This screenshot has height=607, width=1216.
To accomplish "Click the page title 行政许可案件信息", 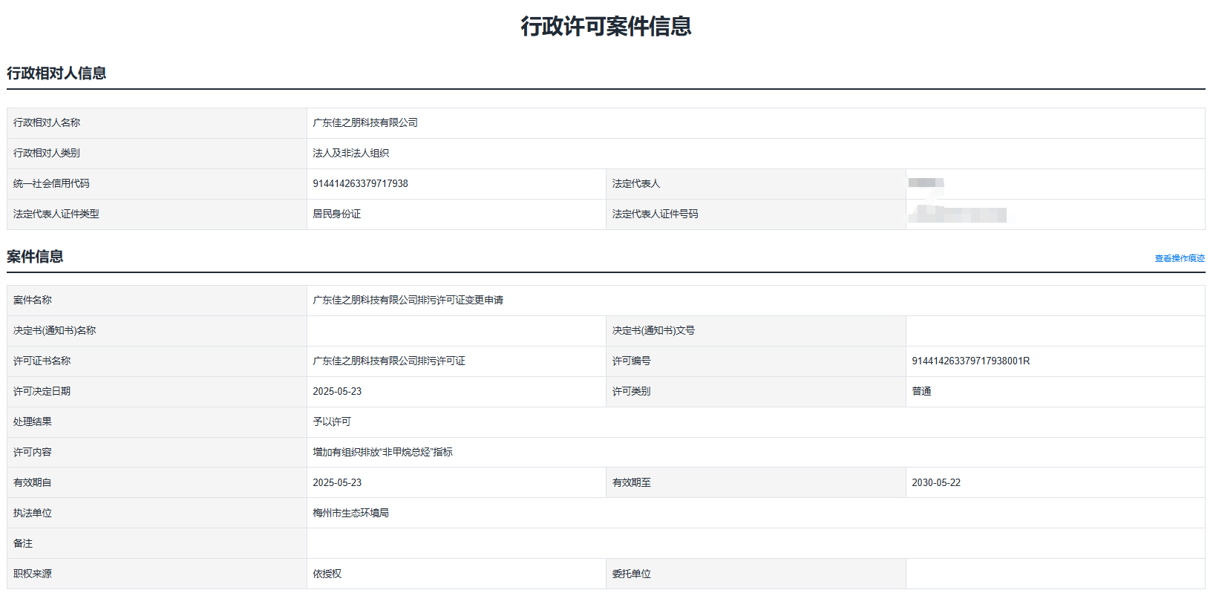I will [606, 26].
